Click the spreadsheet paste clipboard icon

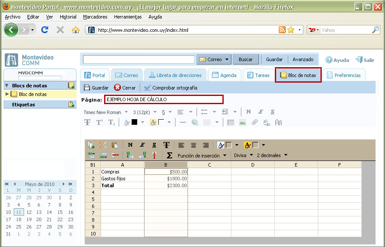click(x=114, y=145)
